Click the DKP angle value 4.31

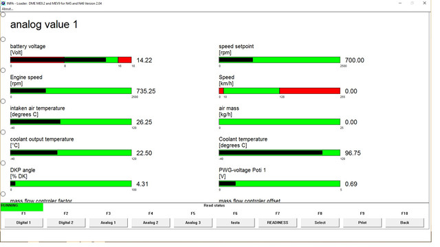tap(142, 184)
